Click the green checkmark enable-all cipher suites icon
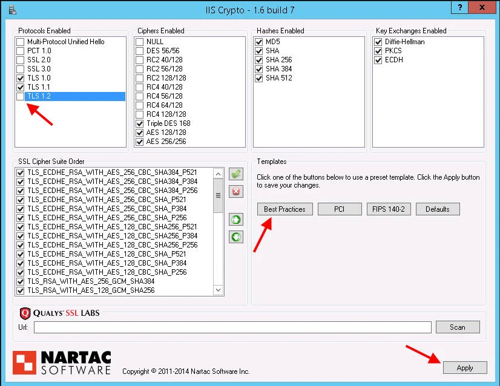The width and height of the screenshot is (500, 386). click(236, 174)
